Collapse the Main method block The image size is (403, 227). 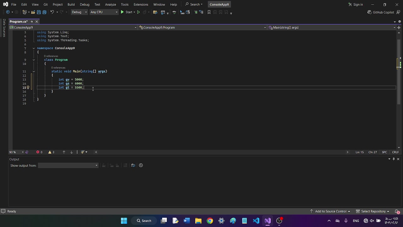click(x=34, y=72)
